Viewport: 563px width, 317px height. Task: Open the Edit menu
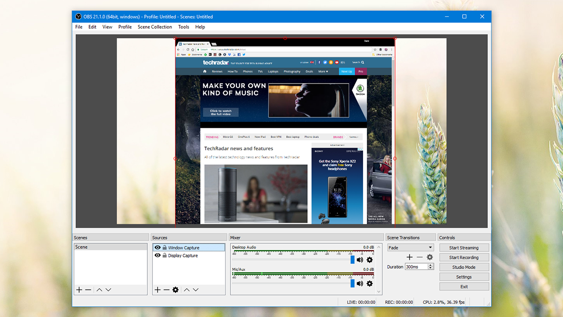click(92, 27)
